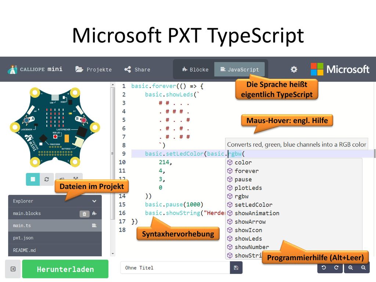Click the sidebar scrollbar up arrow

113,85
